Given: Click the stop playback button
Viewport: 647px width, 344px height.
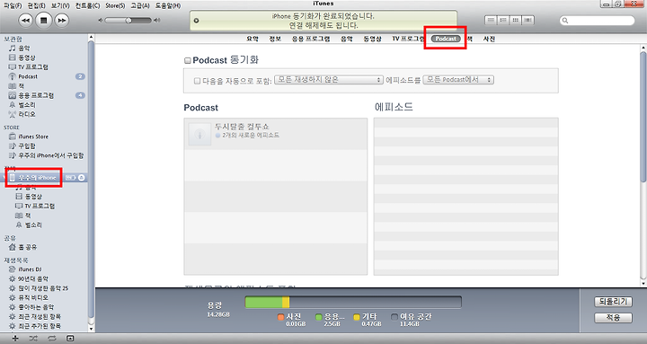Looking at the screenshot, I should click(44, 21).
